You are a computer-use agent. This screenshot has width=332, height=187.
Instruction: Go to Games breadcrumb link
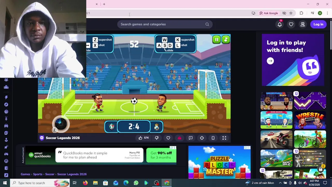pos(25,174)
